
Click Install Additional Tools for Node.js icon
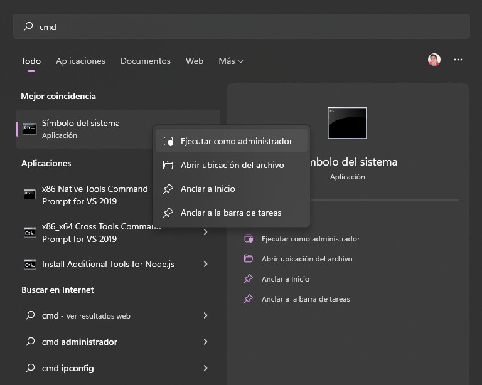pos(29,264)
